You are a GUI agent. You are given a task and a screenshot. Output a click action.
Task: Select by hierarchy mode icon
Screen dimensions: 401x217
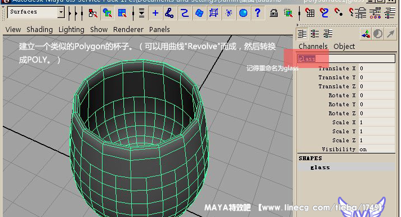(x=93, y=13)
